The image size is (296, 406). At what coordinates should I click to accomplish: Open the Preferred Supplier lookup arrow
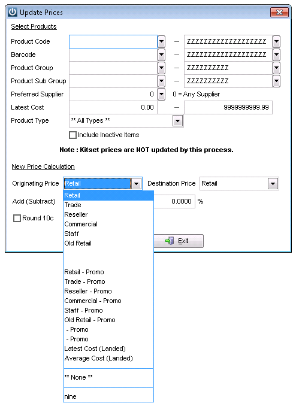click(161, 94)
